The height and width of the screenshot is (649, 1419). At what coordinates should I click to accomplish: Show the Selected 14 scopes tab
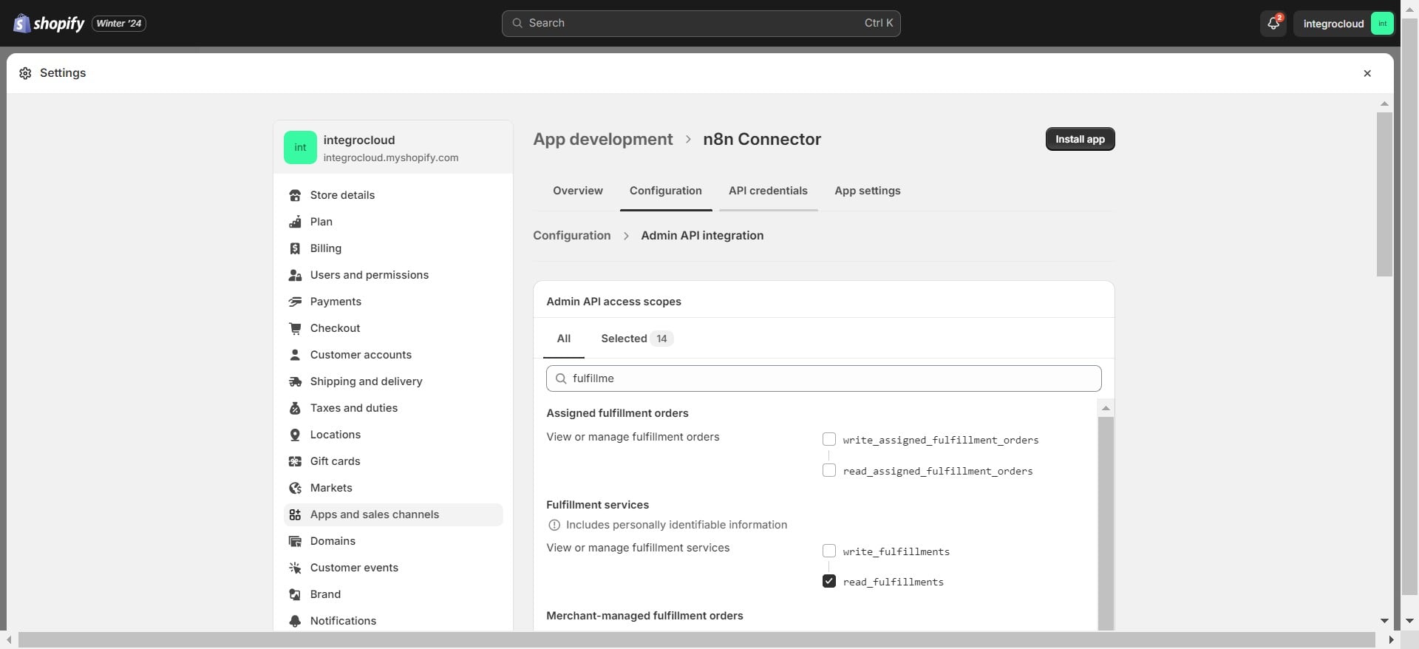636,339
